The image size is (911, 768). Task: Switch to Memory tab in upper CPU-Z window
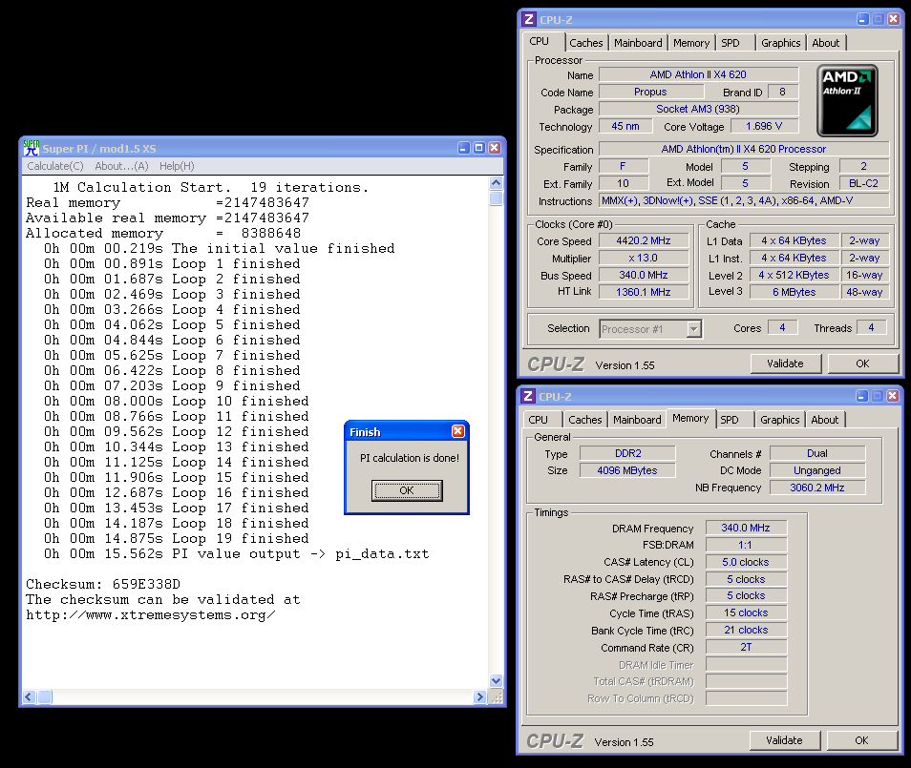point(690,43)
